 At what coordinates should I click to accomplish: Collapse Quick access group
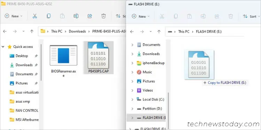[3, 47]
